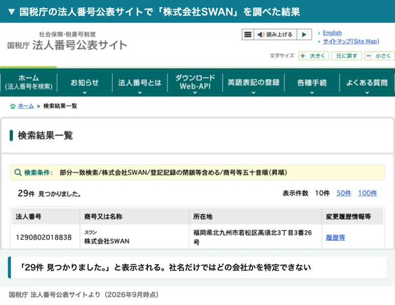
Task: Expand the chevron under よくある質問
Action: coord(367,93)
